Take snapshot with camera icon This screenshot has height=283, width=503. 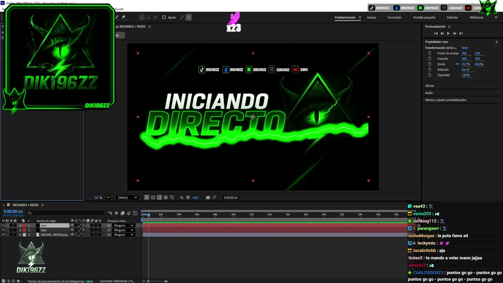tap(208, 197)
